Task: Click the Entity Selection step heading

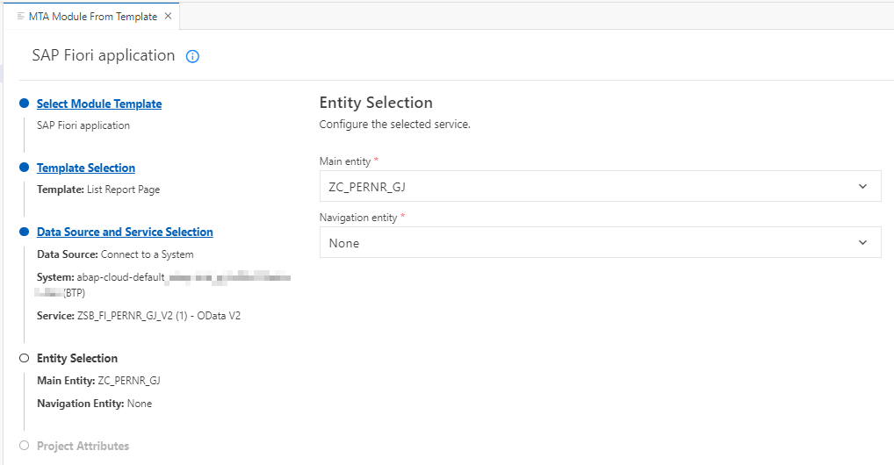Action: [77, 359]
